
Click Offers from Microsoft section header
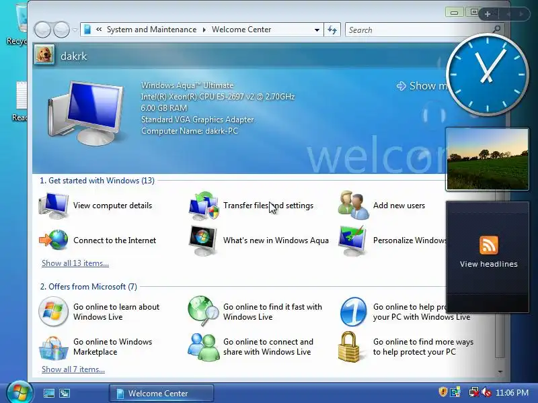[89, 287]
